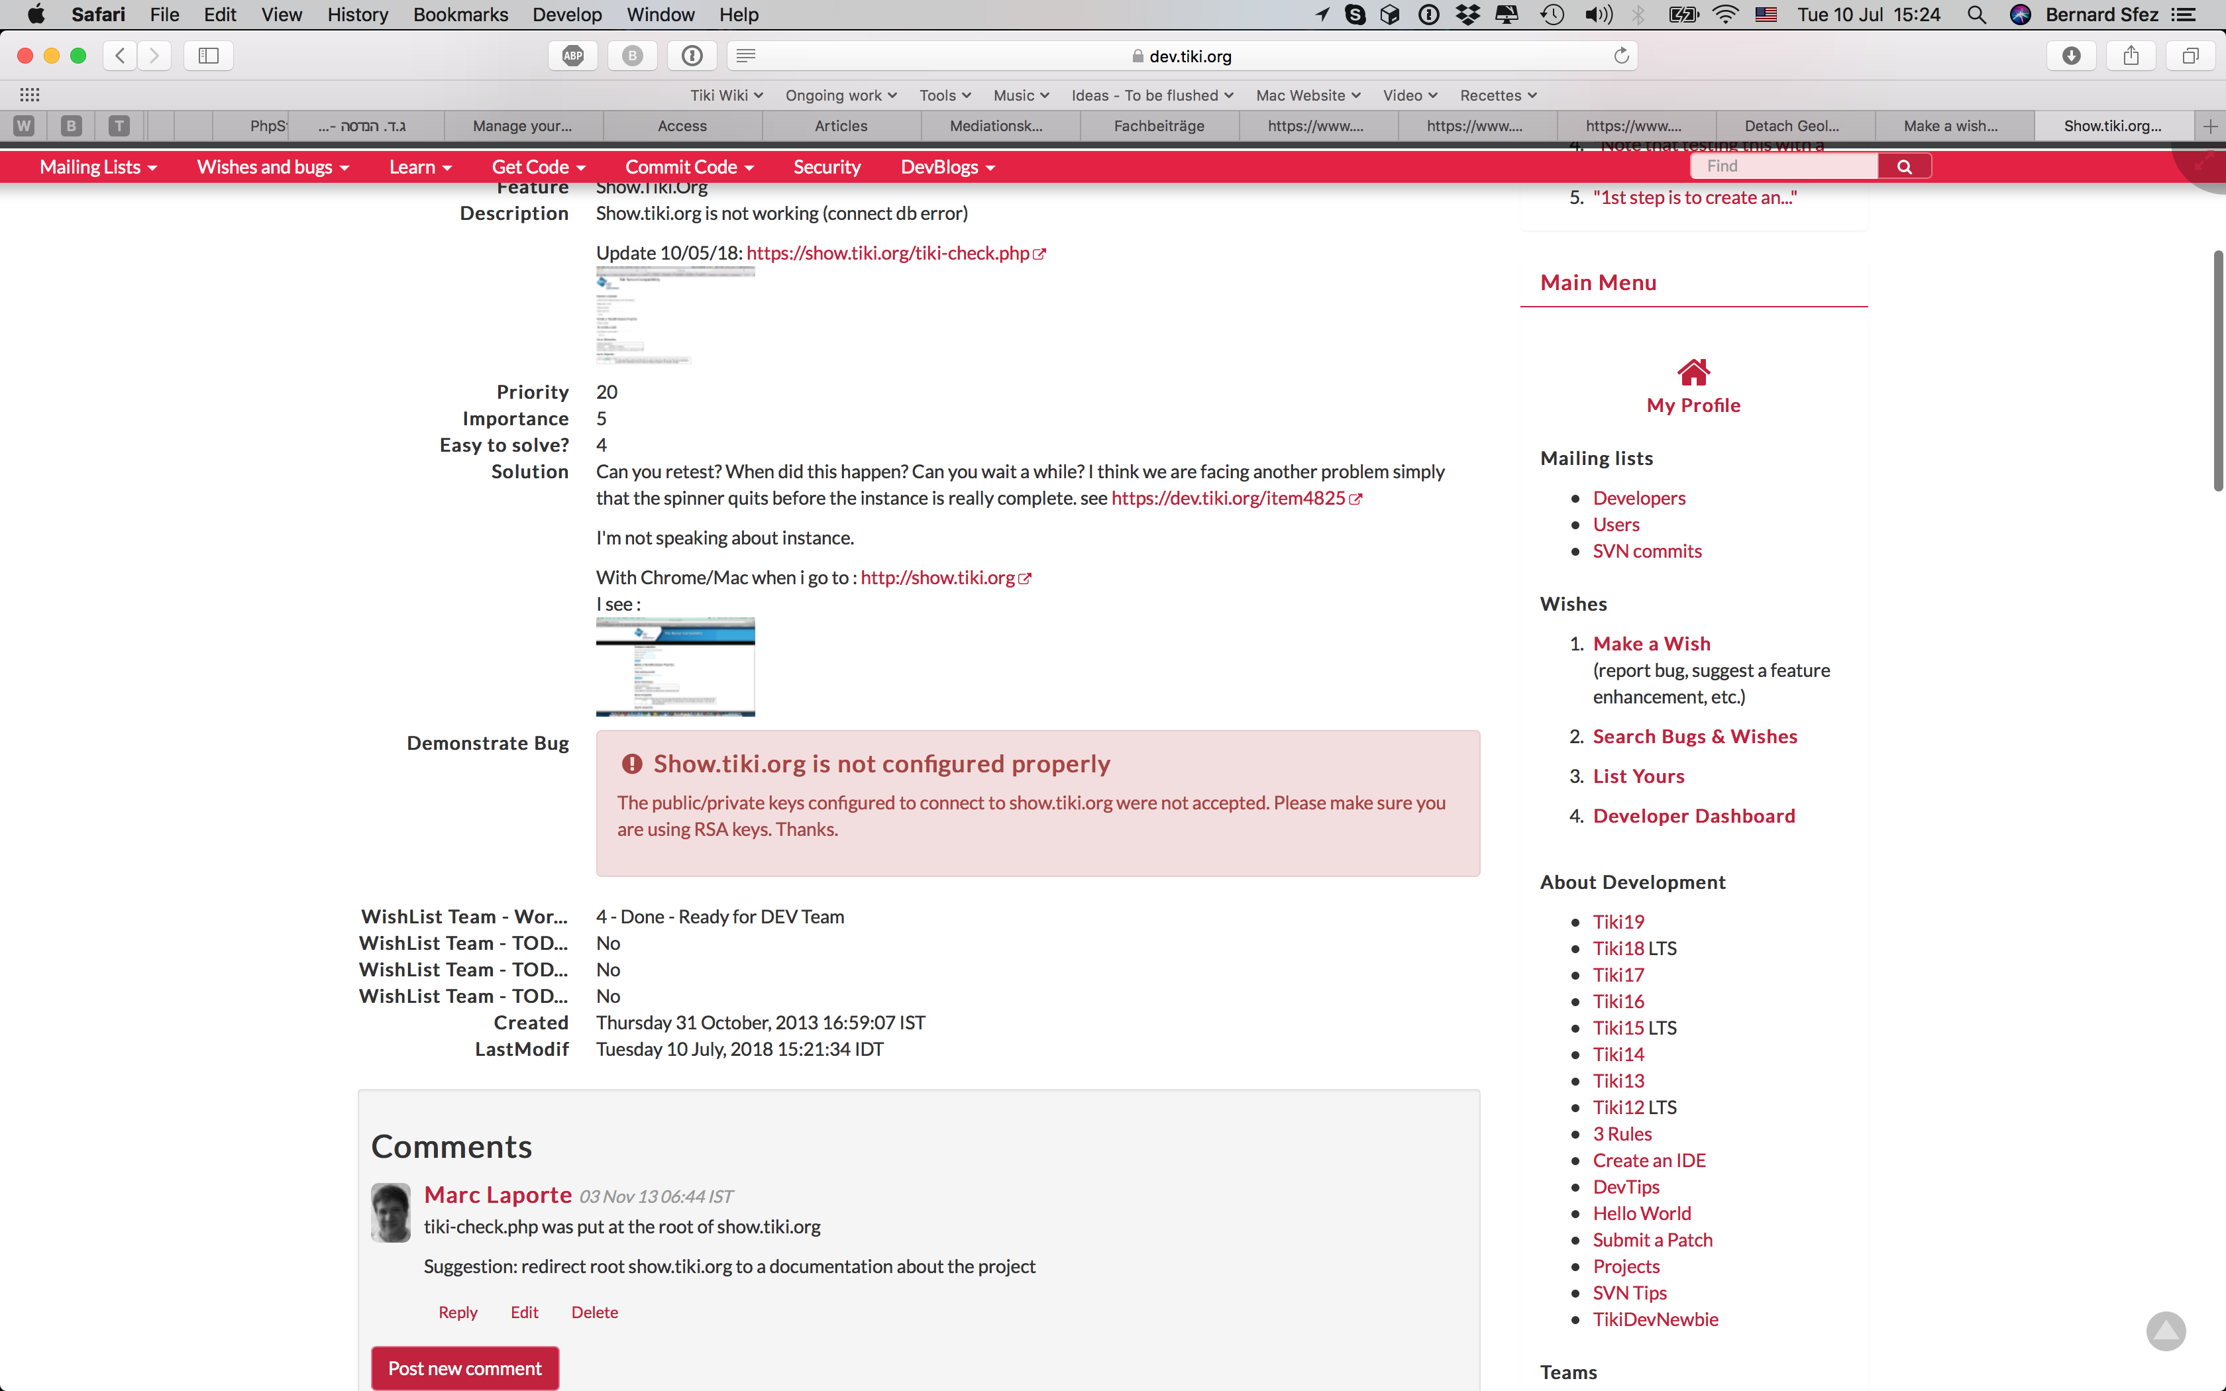Expand the Ongoing work bookmarks folder

click(x=841, y=95)
